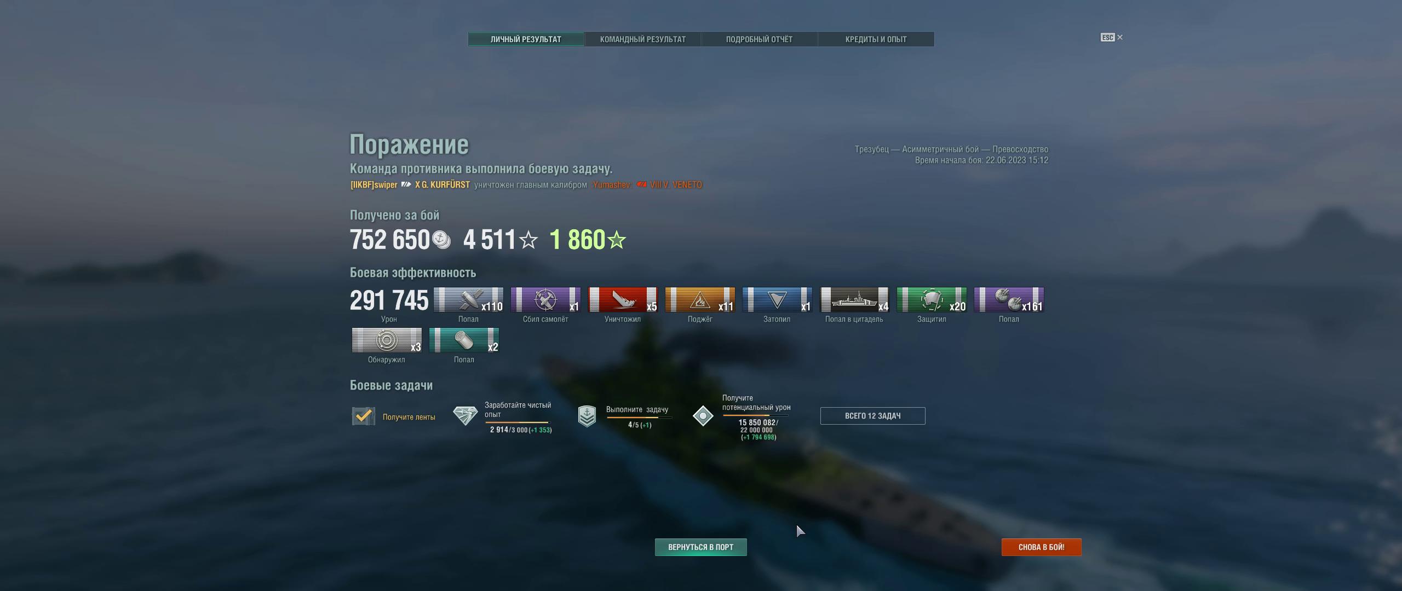Click the secondary hits ribbon x110
Viewport: 1402px width, 591px height.
point(468,300)
